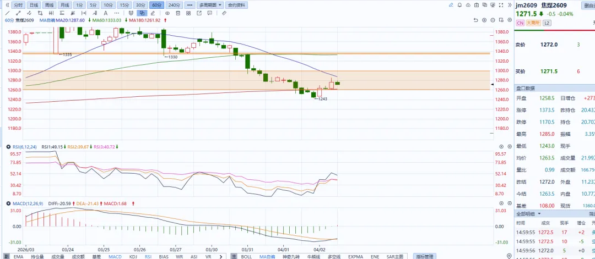Select the 240分 period
This screenshot has height=259, width=595.
(174, 5)
